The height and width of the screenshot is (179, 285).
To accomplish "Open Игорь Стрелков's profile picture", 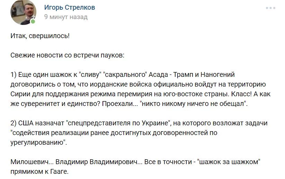I will pyautogui.click(x=23, y=12).
